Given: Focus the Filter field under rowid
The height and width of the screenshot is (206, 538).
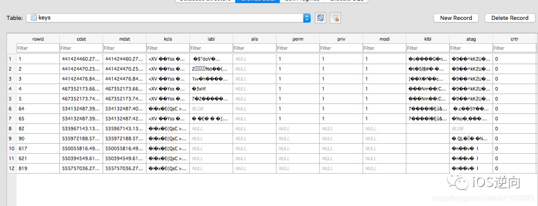Looking at the screenshot, I should click(38, 48).
